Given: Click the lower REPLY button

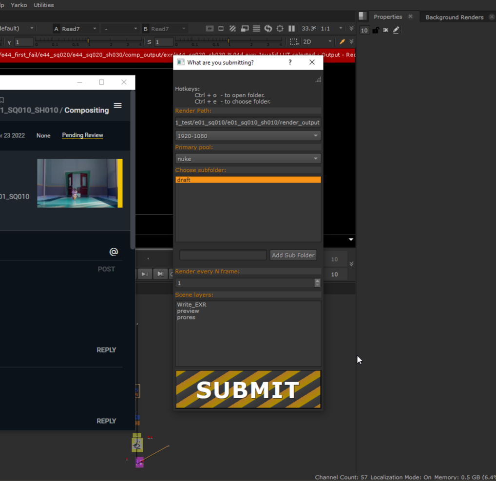Looking at the screenshot, I should (106, 421).
